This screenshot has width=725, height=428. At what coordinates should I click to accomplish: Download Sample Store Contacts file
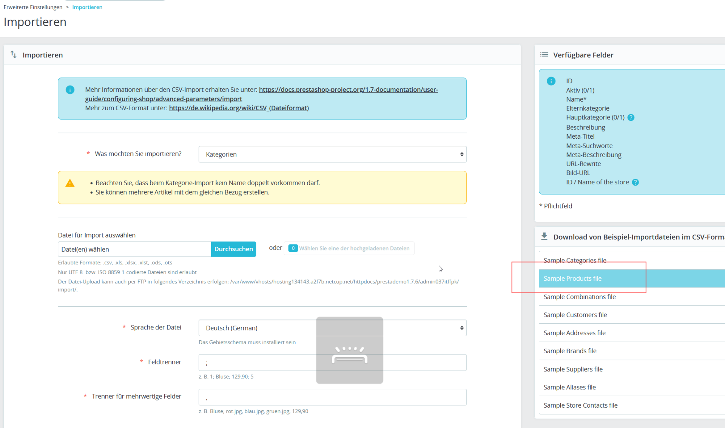[580, 405]
